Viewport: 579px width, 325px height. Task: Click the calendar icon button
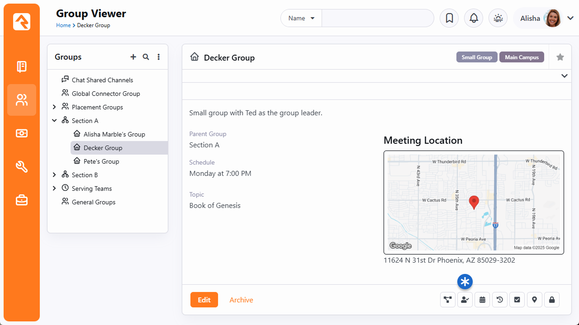(482, 300)
